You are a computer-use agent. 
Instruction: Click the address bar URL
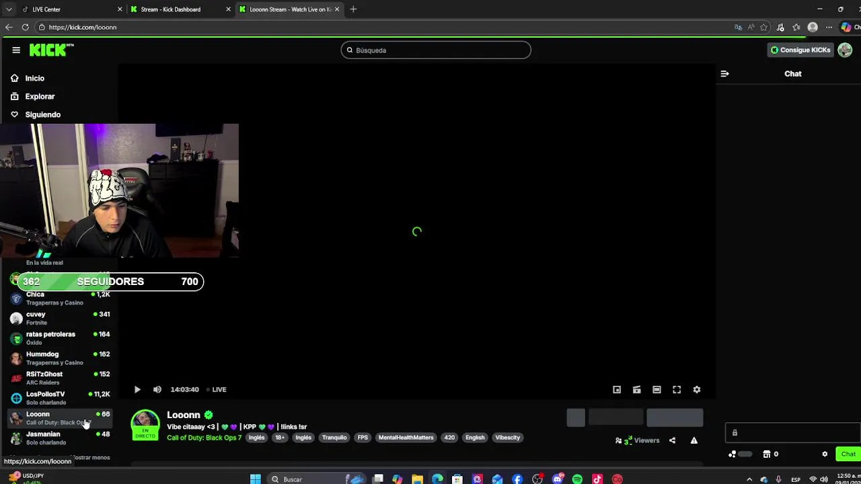coord(83,27)
